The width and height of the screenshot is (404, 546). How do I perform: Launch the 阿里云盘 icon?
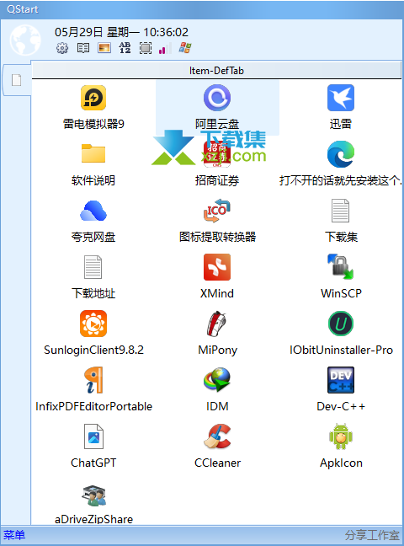point(217,98)
